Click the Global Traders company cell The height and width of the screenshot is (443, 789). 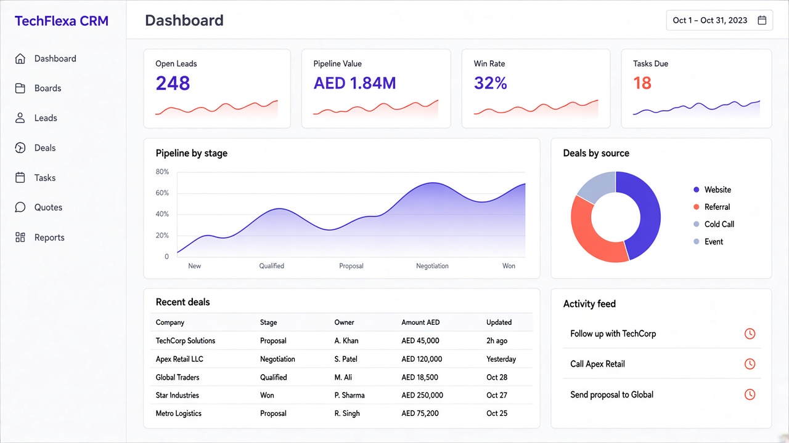178,377
